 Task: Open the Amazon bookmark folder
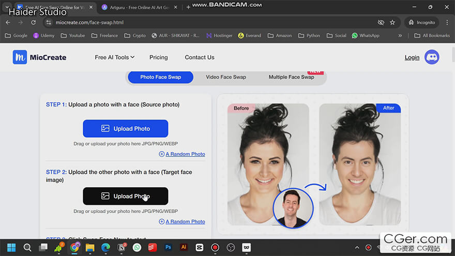click(280, 35)
